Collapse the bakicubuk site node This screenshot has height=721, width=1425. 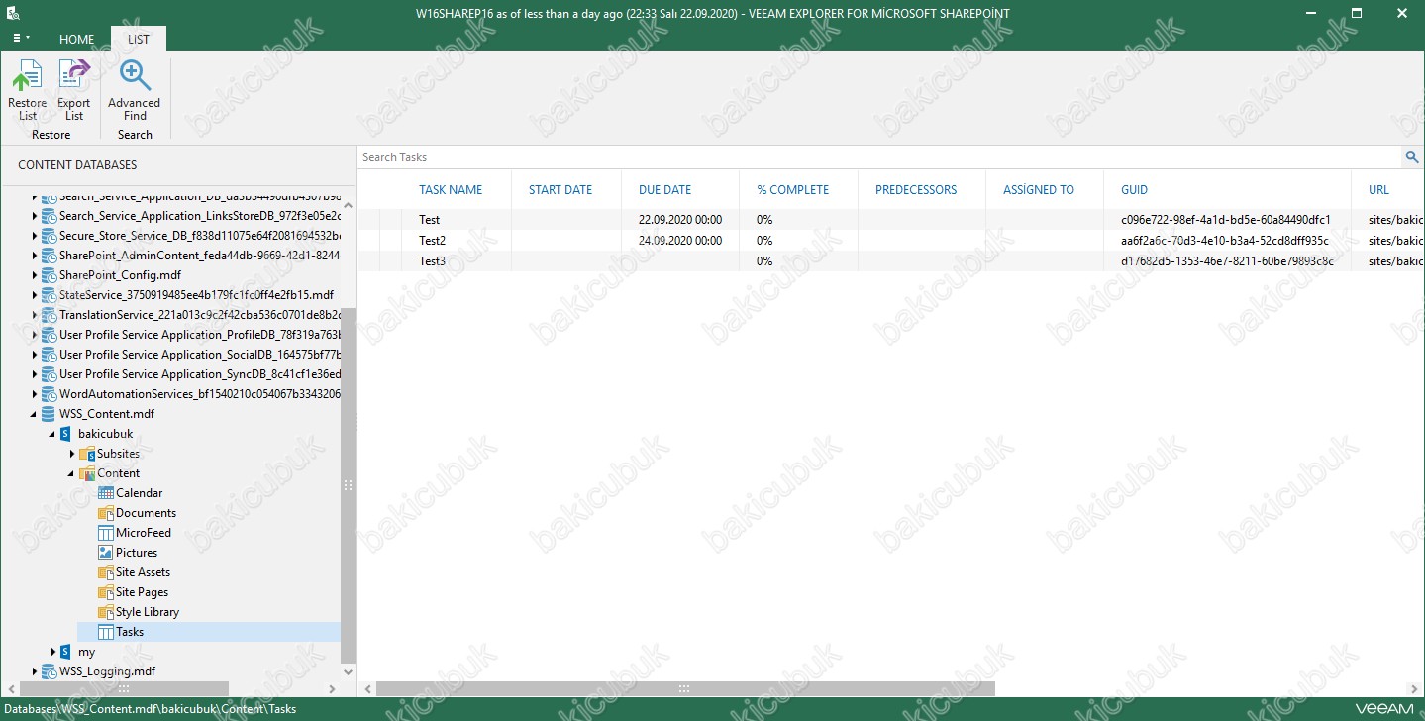click(x=52, y=434)
